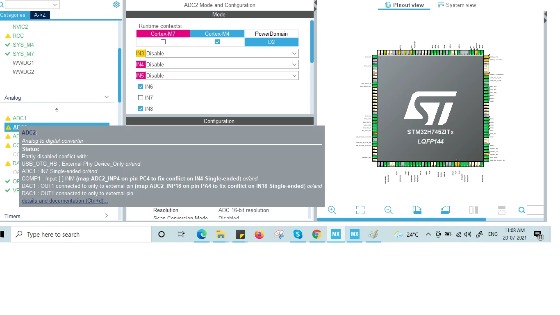
Task: Open the categories settings gear
Action: tap(116, 5)
